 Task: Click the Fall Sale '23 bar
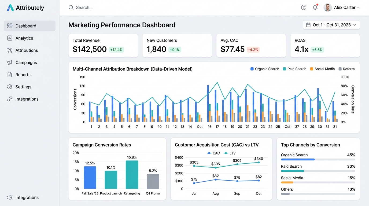(90, 178)
